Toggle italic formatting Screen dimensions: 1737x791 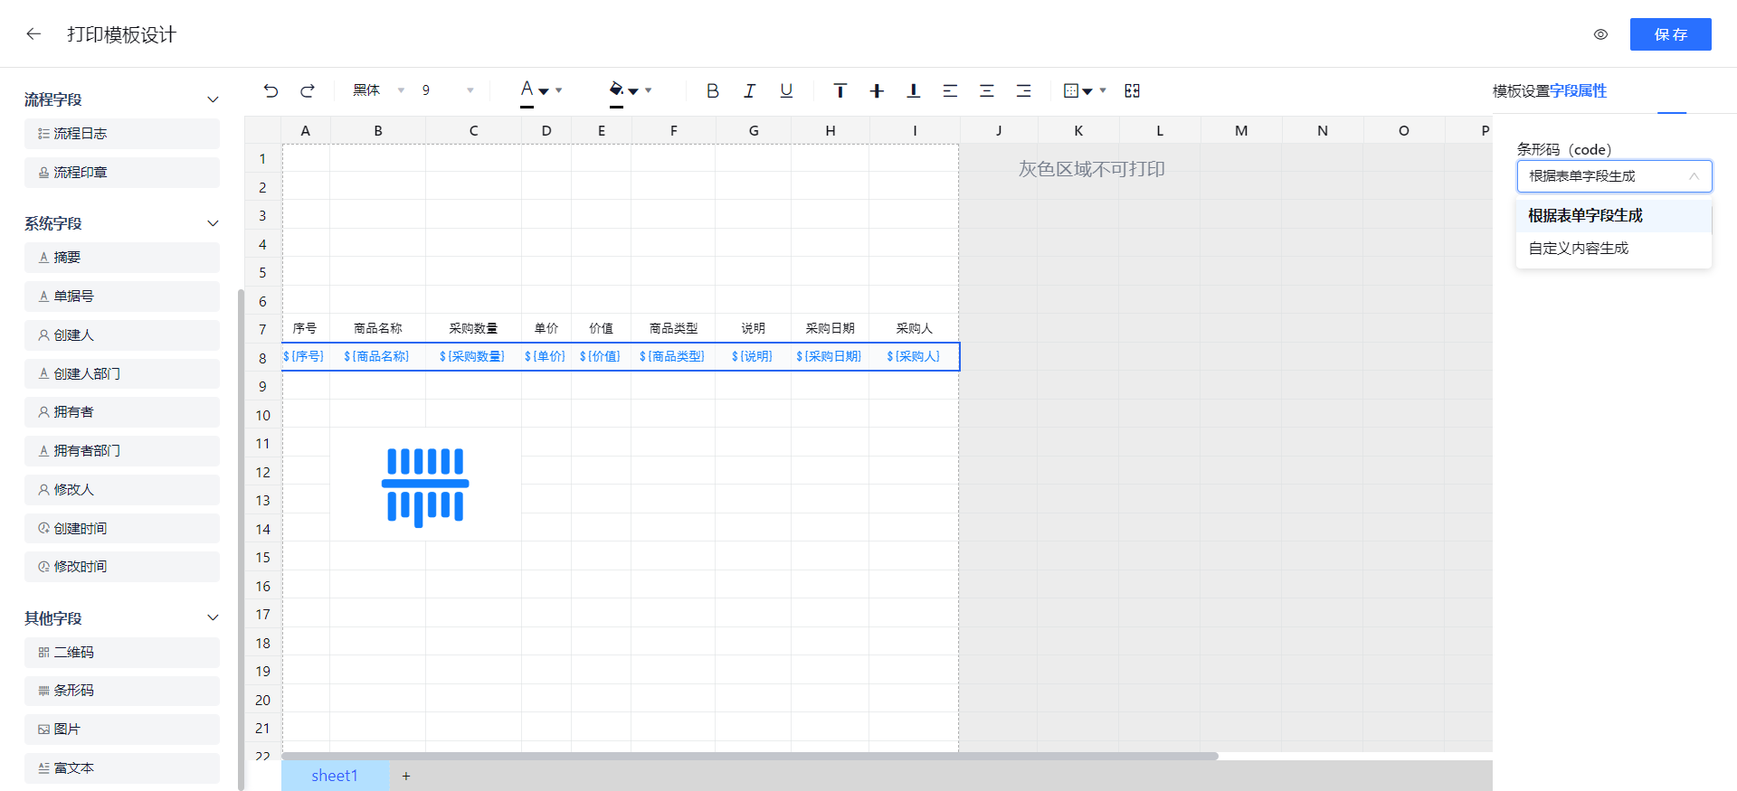[749, 90]
